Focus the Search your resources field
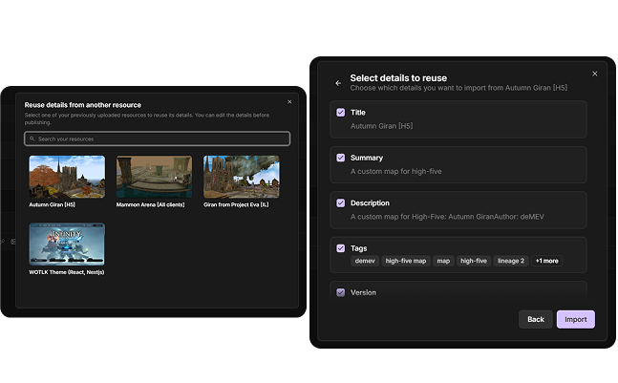618x383 pixels. point(158,138)
